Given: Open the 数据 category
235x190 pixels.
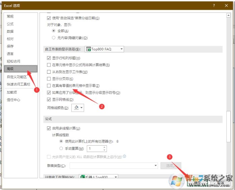Looking at the screenshot, I should [10, 31].
